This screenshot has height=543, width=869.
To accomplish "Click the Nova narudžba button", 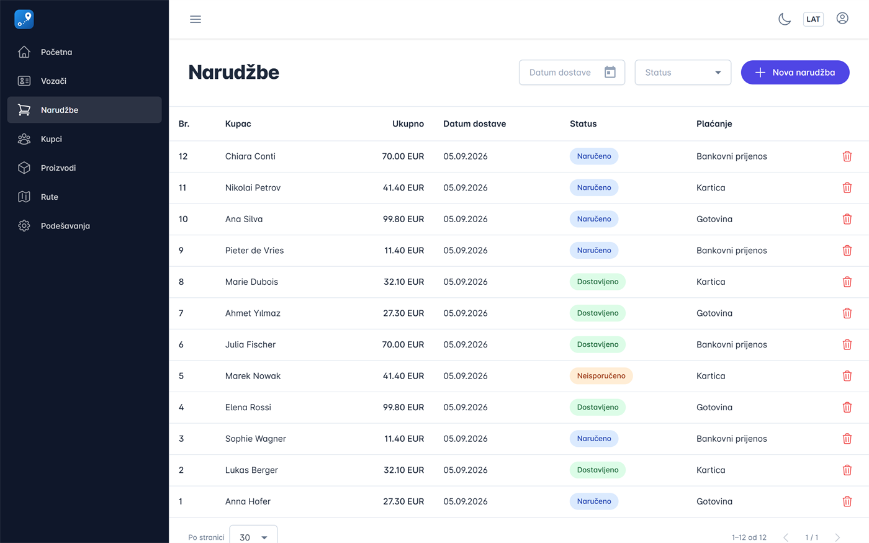I will (x=795, y=73).
